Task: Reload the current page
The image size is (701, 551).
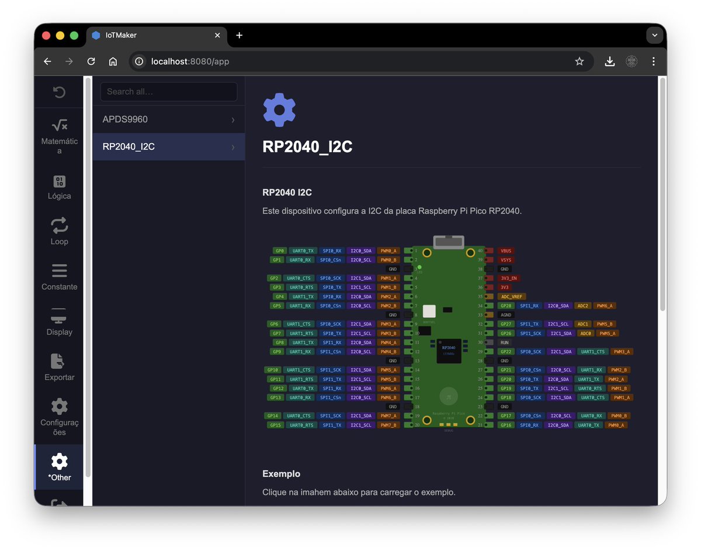Action: [x=91, y=61]
